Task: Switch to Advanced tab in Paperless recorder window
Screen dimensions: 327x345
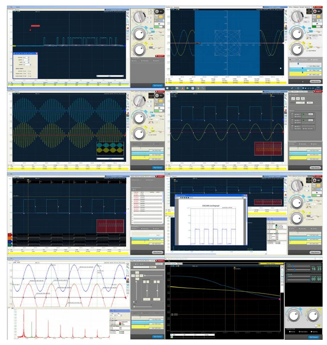Action: tap(180, 264)
